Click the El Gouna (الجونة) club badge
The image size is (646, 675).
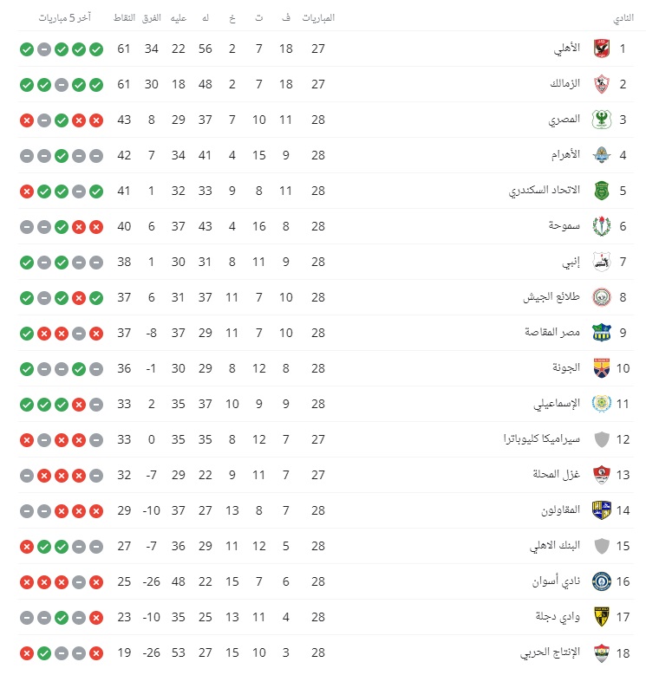pos(601,368)
